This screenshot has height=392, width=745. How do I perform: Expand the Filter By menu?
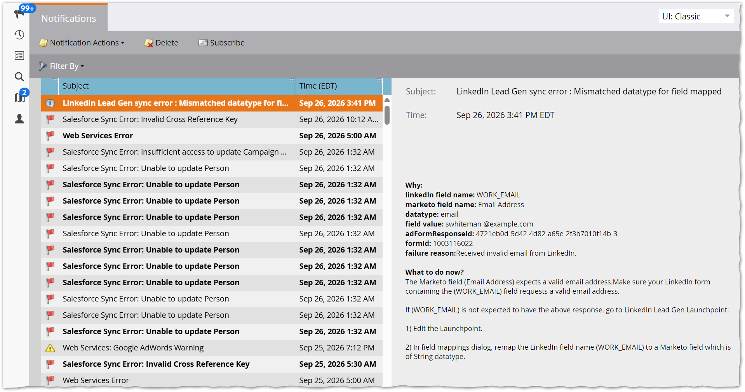click(61, 66)
